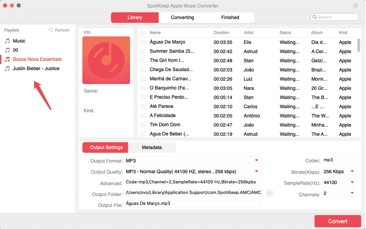Check the Summer Samba song checkbox
The image size is (366, 229).
coord(143,51)
